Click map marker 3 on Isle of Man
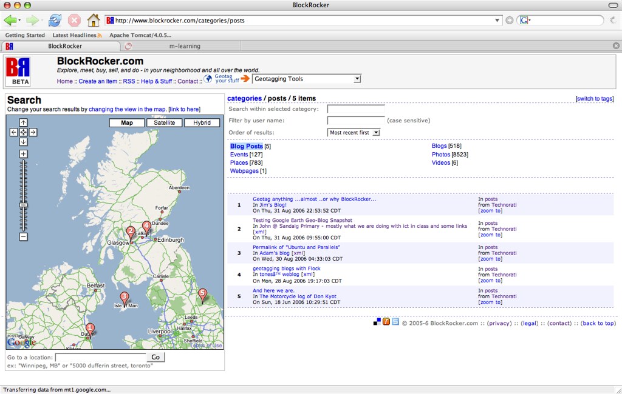622x394 pixels. point(125,299)
